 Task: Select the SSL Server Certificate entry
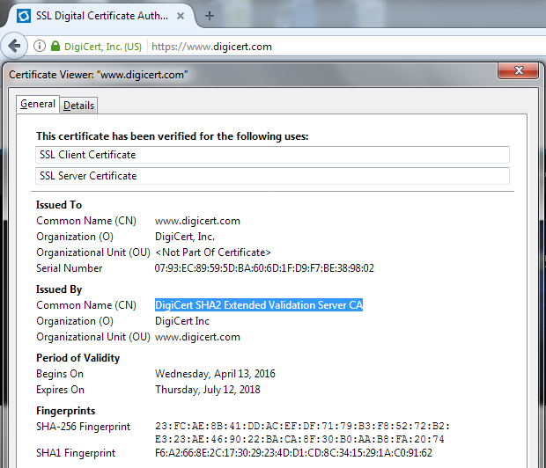click(x=272, y=176)
